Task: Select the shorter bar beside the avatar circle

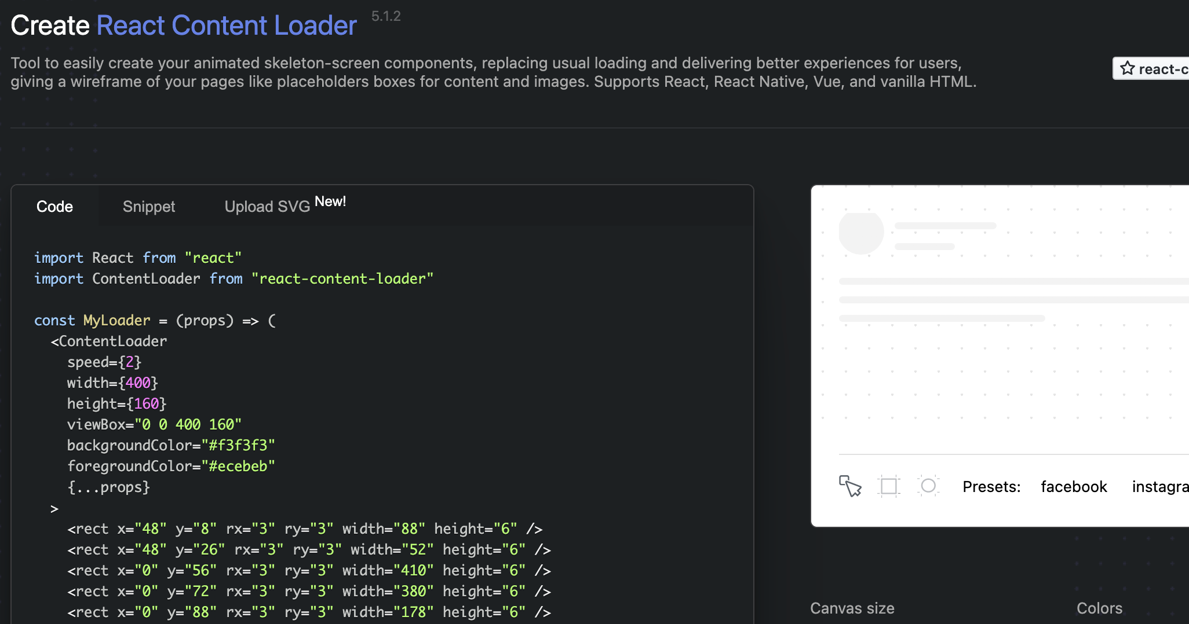Action: click(x=925, y=247)
